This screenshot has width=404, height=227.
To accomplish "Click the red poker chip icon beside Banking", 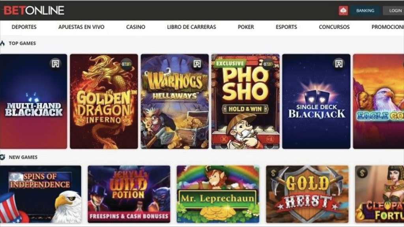I will tap(343, 11).
